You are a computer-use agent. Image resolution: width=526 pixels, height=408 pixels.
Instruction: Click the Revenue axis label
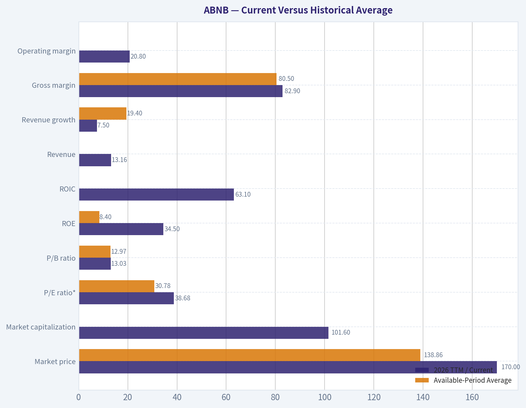[x=61, y=155]
